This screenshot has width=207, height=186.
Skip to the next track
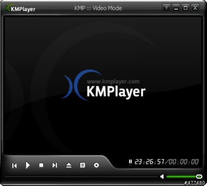click(55, 165)
